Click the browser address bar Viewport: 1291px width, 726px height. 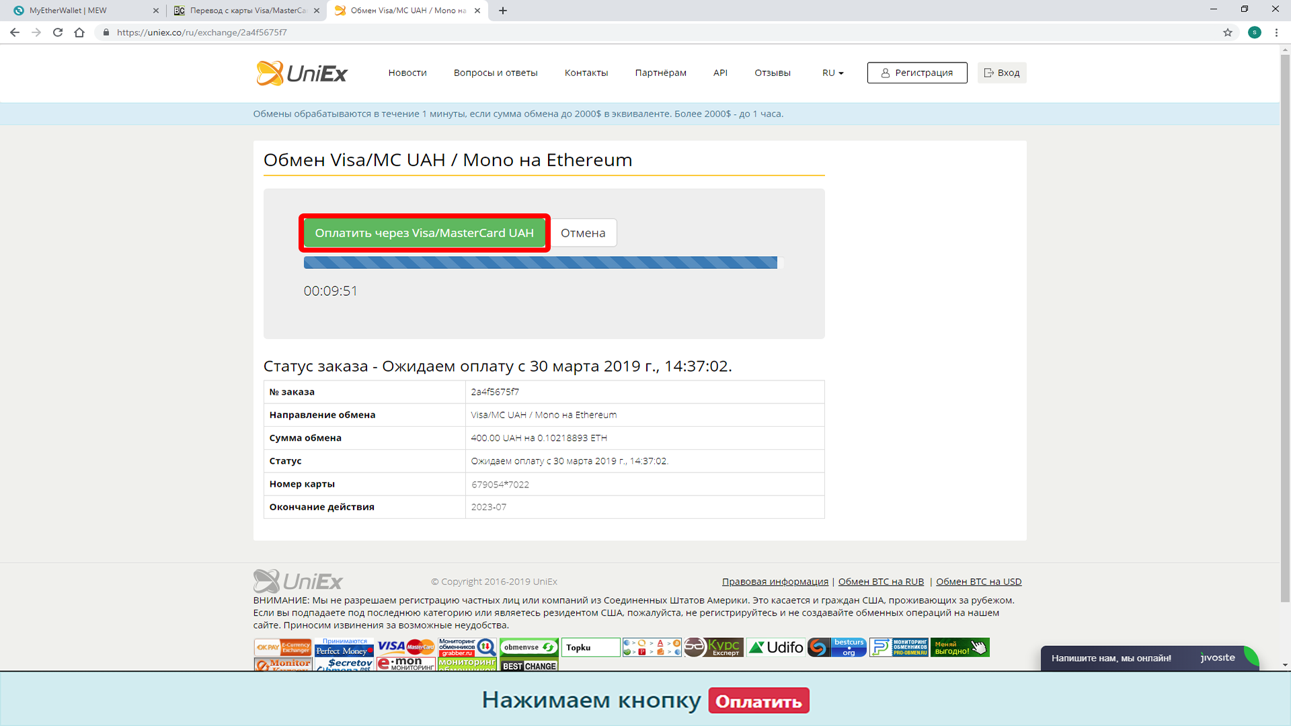[x=666, y=32]
